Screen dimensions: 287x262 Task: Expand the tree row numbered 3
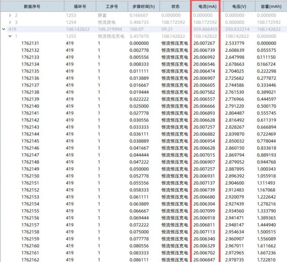pos(10,22)
